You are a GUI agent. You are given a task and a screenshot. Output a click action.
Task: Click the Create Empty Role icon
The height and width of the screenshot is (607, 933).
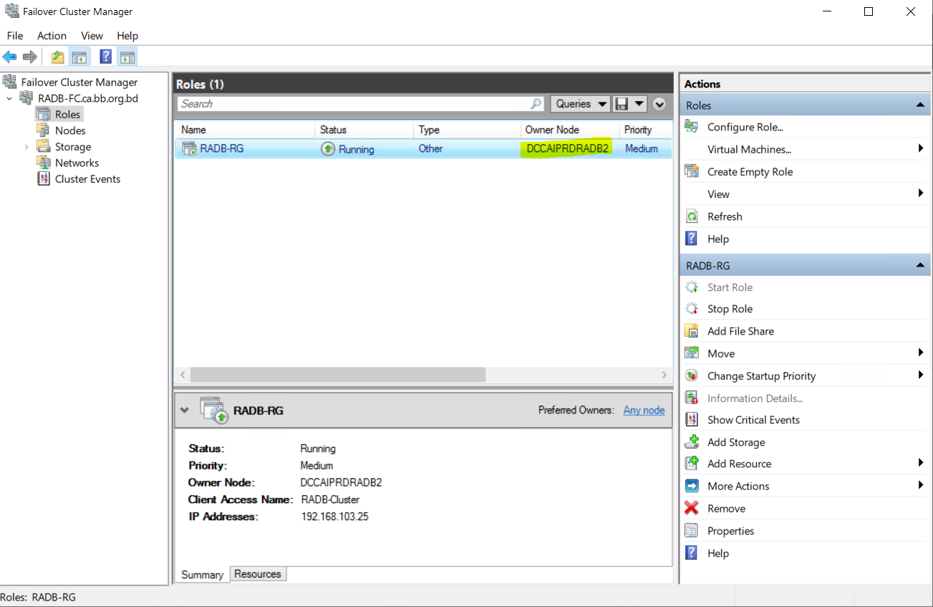coord(692,171)
